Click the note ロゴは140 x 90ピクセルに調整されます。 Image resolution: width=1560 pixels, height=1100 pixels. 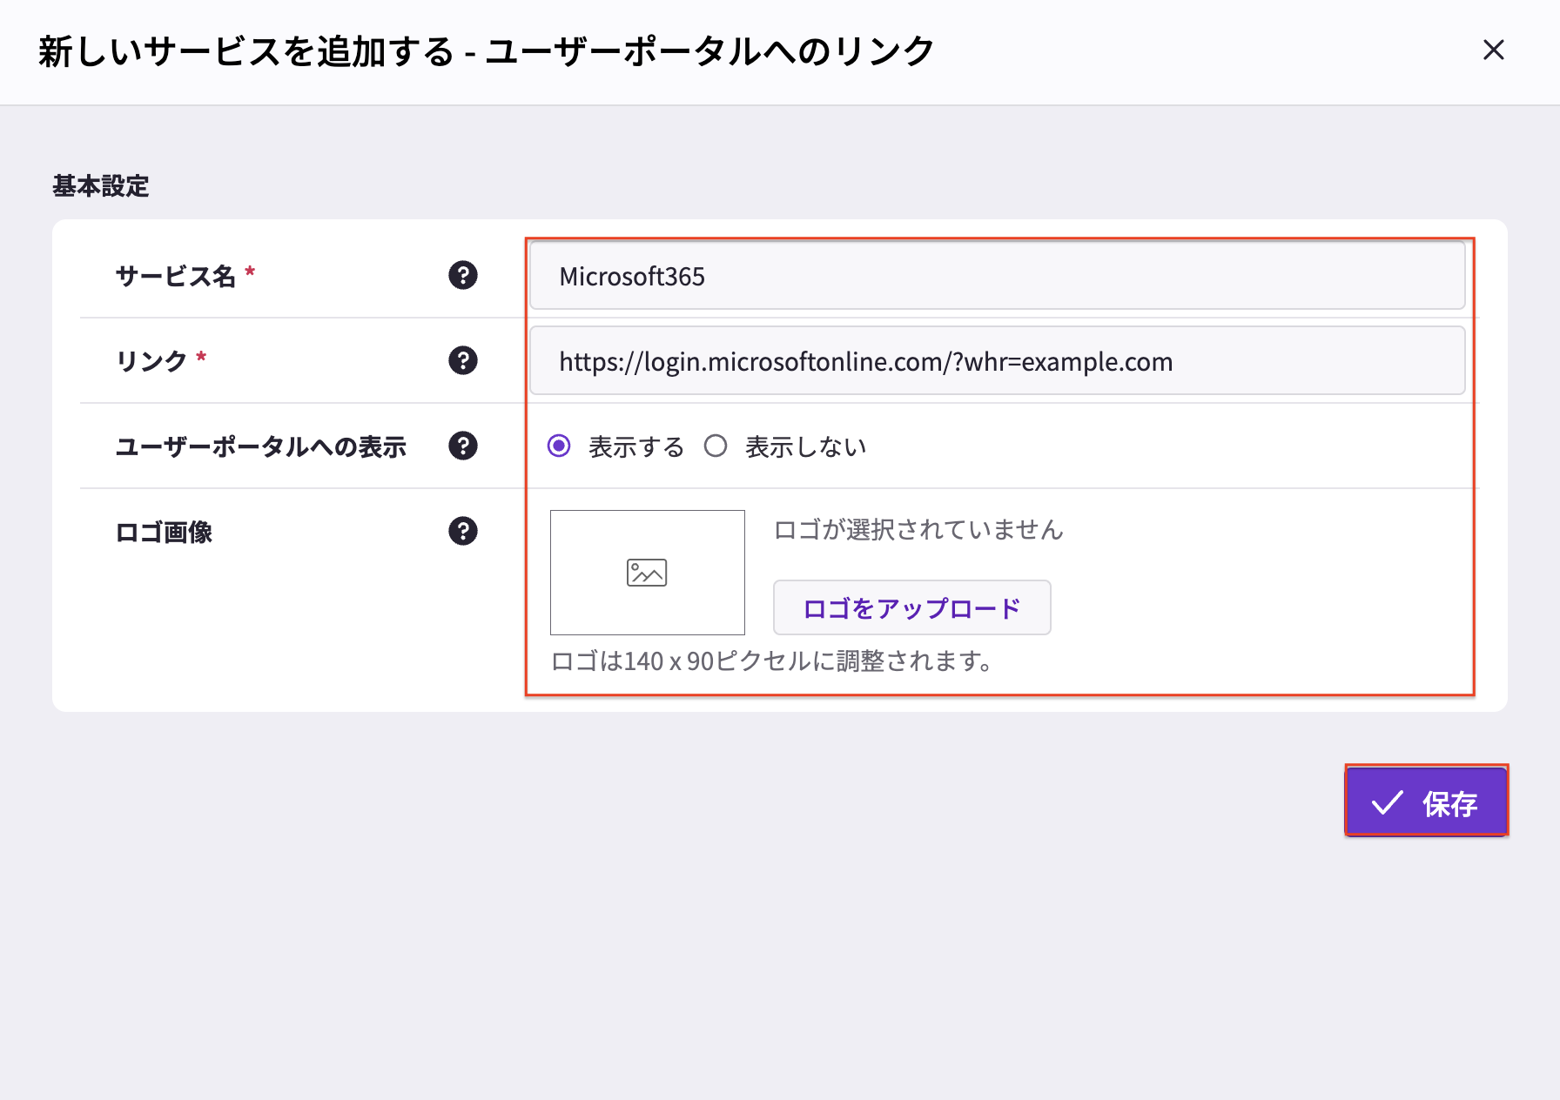(x=774, y=661)
